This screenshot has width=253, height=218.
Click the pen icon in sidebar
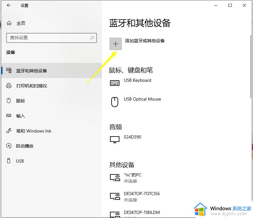coord(9,131)
